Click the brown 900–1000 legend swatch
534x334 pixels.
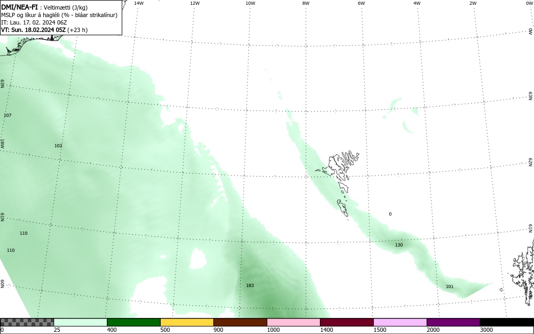[240, 322]
